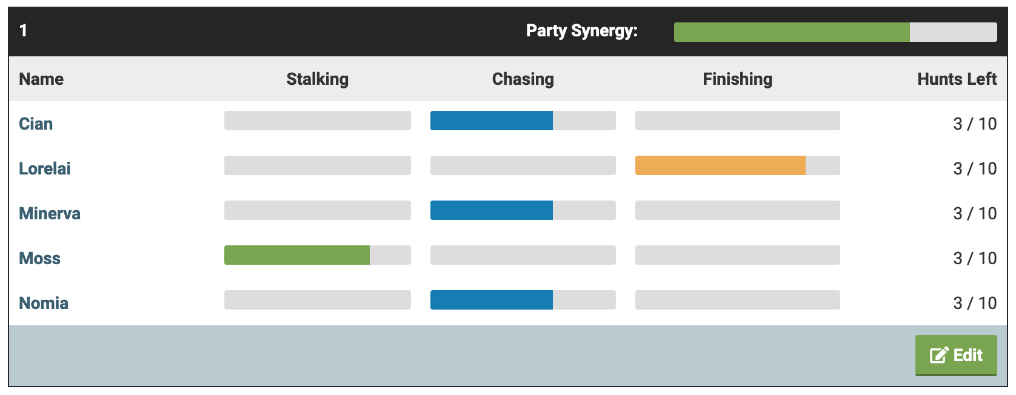Click Moss's green Stalking bar
The width and height of the screenshot is (1016, 395).
[x=297, y=255]
